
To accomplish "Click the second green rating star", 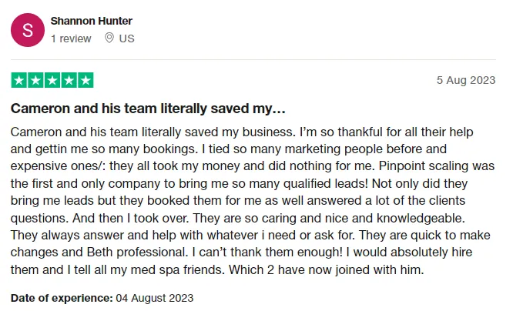I will click(35, 80).
